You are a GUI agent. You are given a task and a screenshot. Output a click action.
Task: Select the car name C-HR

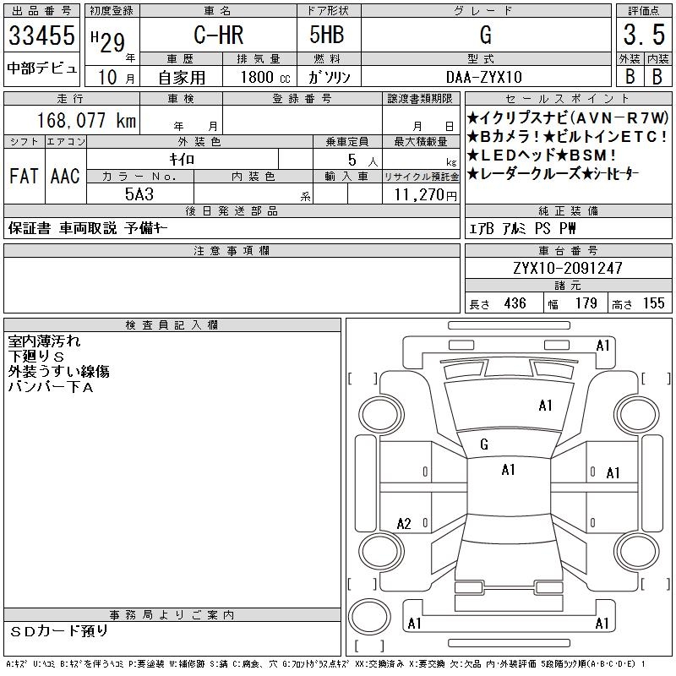point(219,35)
